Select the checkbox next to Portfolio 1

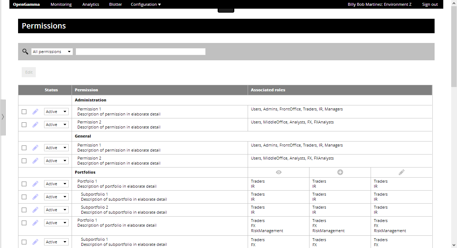(x=24, y=184)
